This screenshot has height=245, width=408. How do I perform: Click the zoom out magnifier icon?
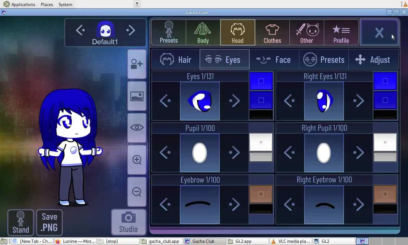137,192
